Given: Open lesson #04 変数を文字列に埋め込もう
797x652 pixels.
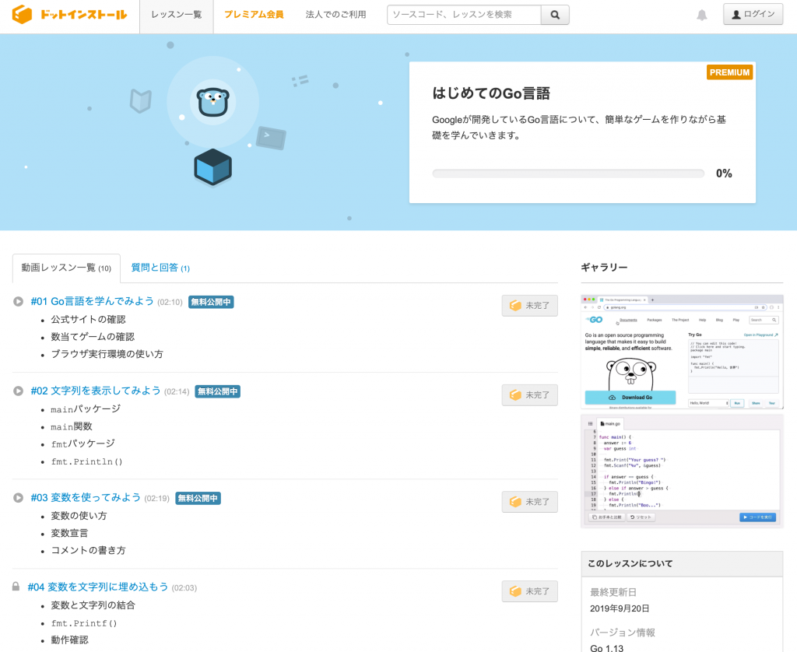Looking at the screenshot, I should [x=97, y=587].
